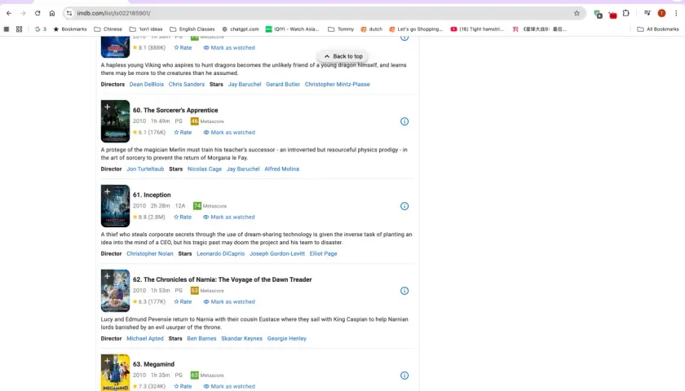Mark Megamind as watched
The height and width of the screenshot is (391, 685).
tap(229, 386)
